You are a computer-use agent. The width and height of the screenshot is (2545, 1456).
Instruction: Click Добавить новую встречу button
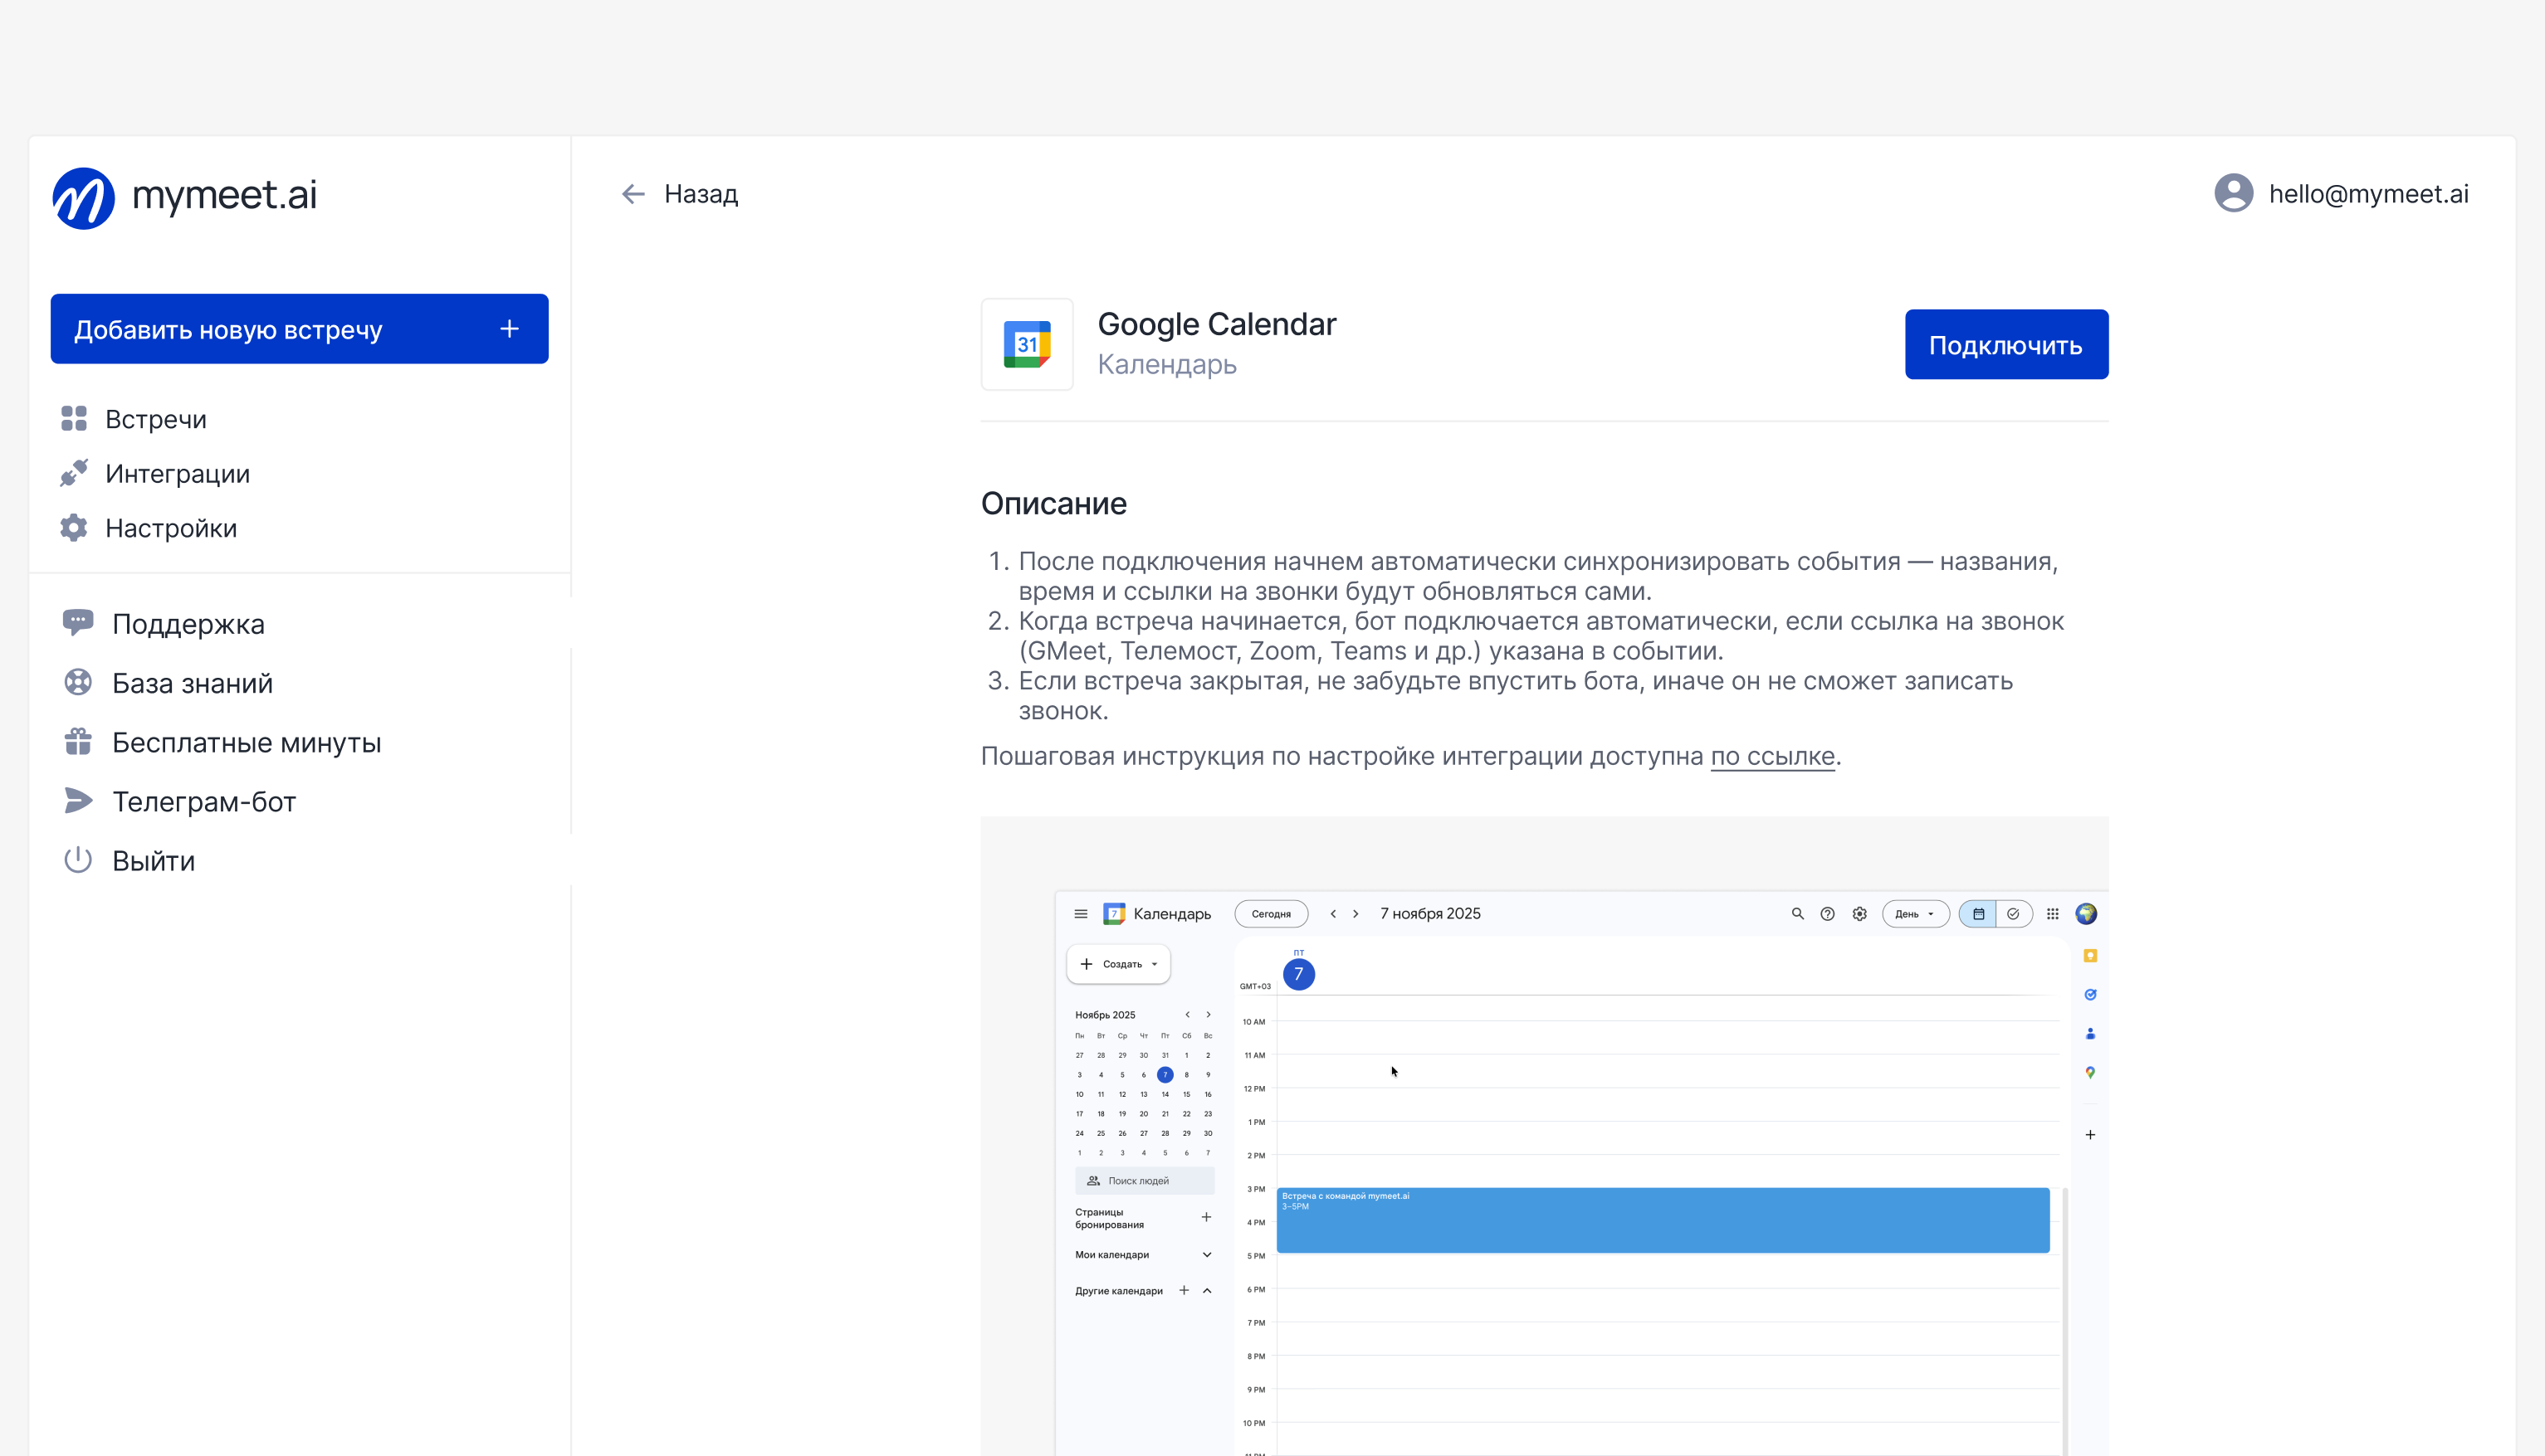point(299,329)
